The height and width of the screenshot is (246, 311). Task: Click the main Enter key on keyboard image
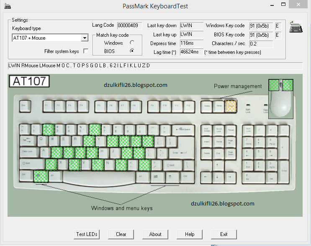click(x=182, y=152)
